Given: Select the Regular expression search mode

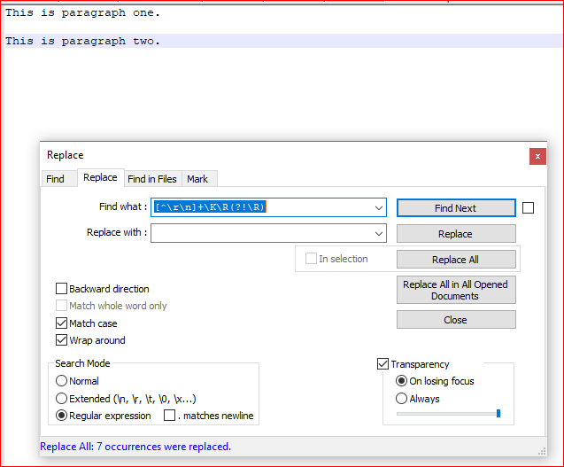Looking at the screenshot, I should pyautogui.click(x=61, y=416).
